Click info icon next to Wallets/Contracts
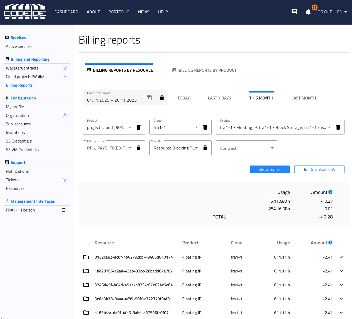 (x=65, y=68)
